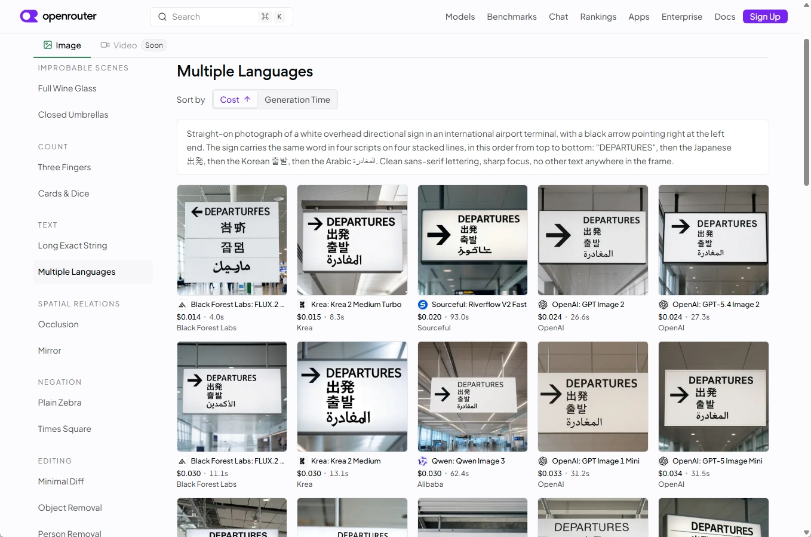The height and width of the screenshot is (537, 811).
Task: Click the Black Forest Labs icon on the $0.030 card
Action: (x=182, y=461)
